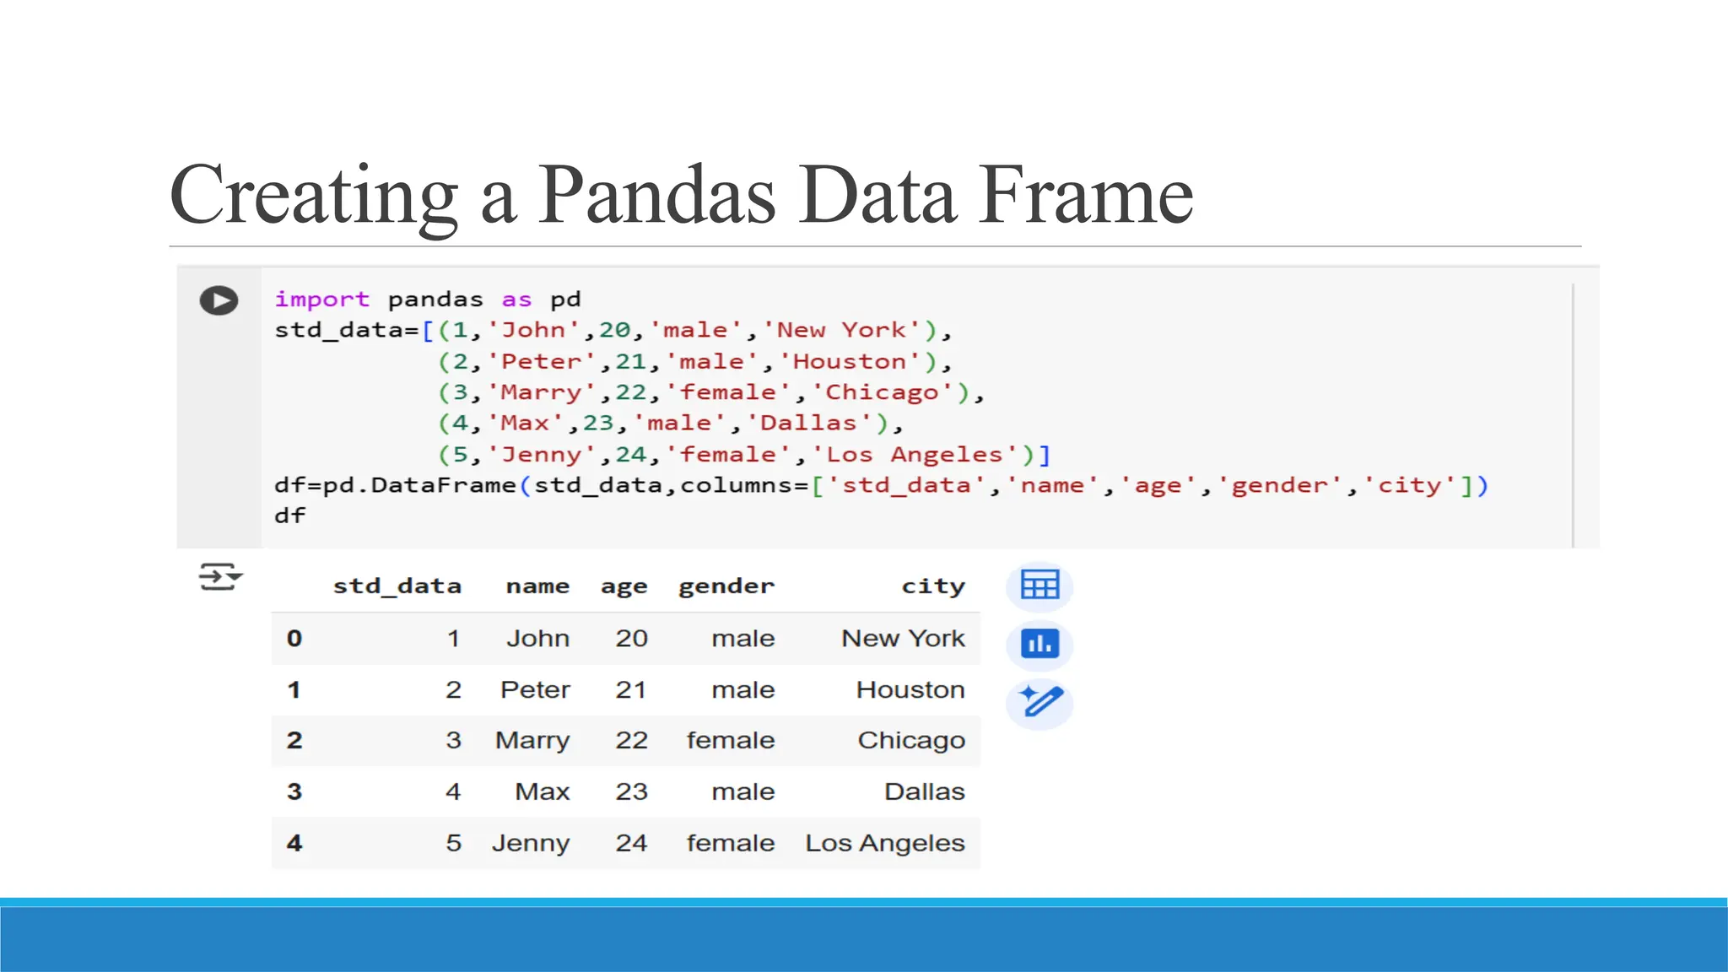Click the 'Chicago' string in code

[881, 392]
